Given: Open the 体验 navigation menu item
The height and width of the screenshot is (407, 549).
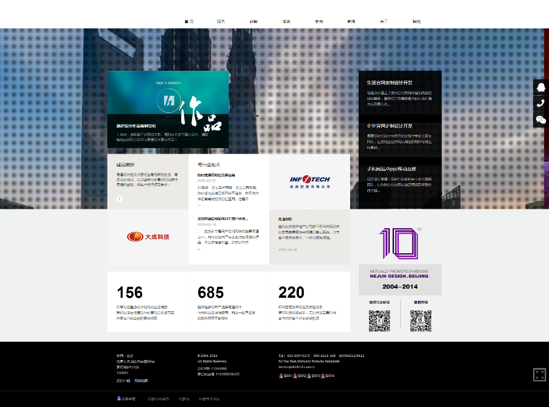Looking at the screenshot, I should point(287,21).
